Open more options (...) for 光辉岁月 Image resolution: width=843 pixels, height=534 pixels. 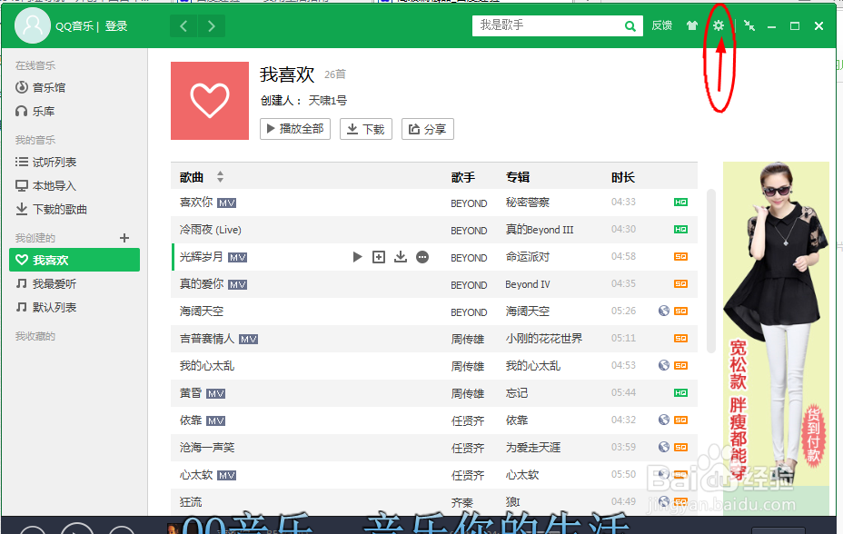(x=421, y=256)
